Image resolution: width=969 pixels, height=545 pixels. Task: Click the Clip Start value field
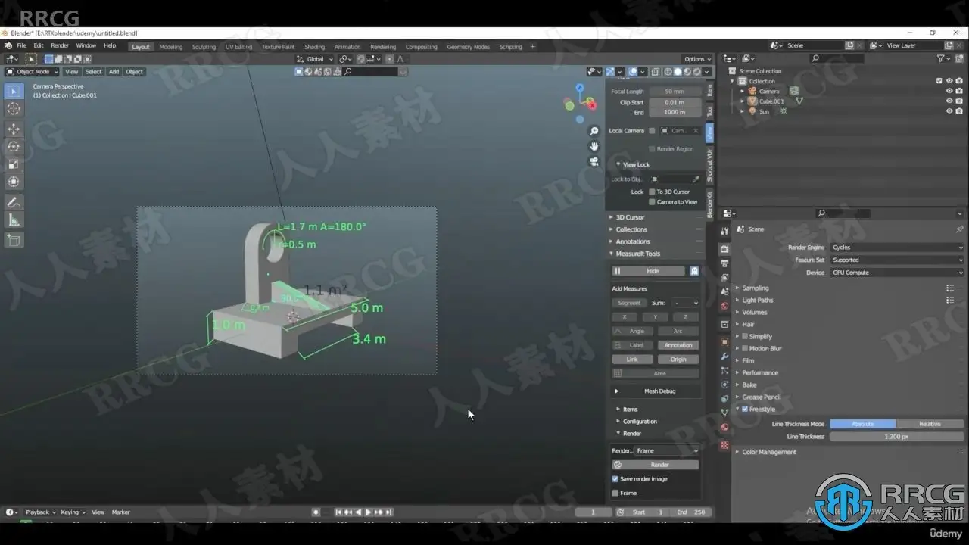coord(674,102)
